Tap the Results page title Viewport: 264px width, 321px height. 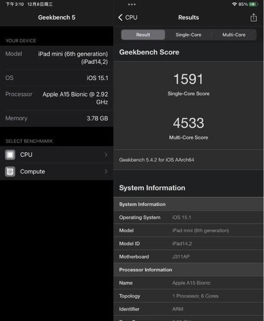coord(188,17)
